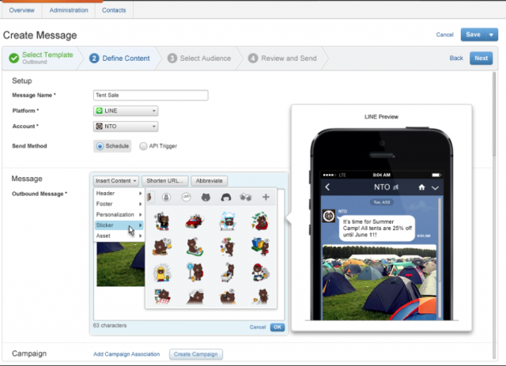Open the black-haired girl sticker pack
This screenshot has width=506, height=366.
pyautogui.click(x=226, y=197)
